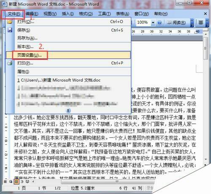Open the 插入(I) menu

pos(68,14)
